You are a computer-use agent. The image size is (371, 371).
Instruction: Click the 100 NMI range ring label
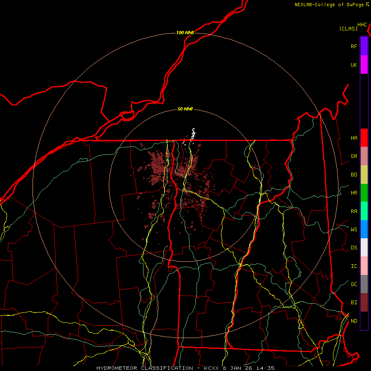tap(185, 33)
